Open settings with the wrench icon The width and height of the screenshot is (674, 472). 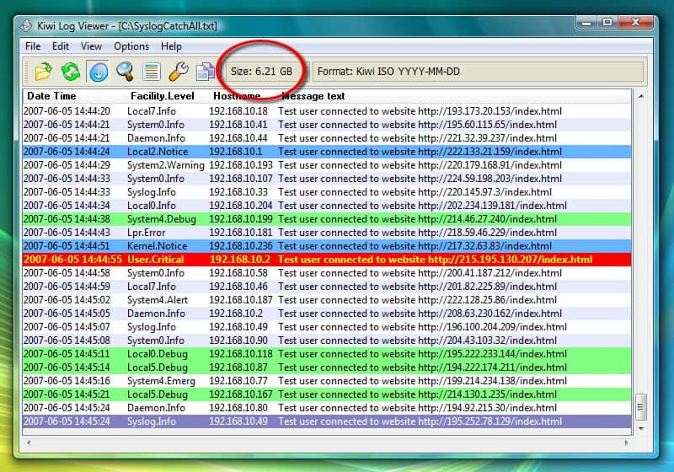coord(179,72)
